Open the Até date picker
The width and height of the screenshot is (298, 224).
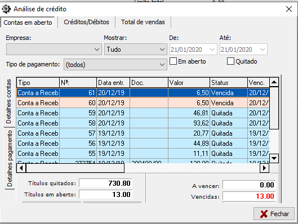(263, 50)
